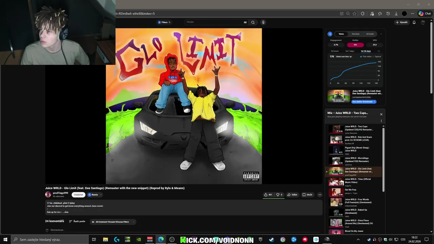Toggle This video legend on chart
The width and height of the screenshot is (434, 244).
pos(366,57)
